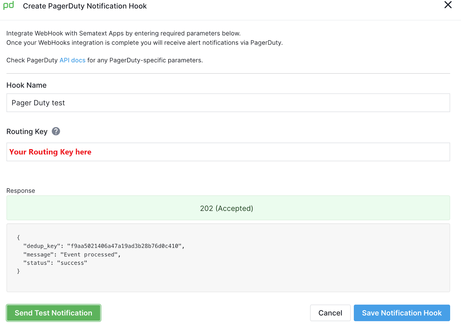
Task: Open the Routing Key help tooltip
Action: [x=56, y=131]
